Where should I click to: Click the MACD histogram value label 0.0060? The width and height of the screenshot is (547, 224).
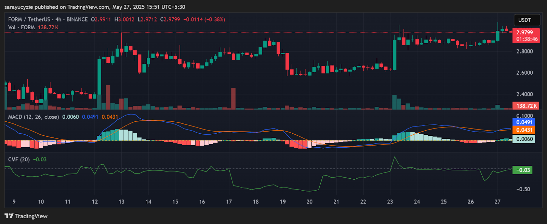click(x=524, y=139)
